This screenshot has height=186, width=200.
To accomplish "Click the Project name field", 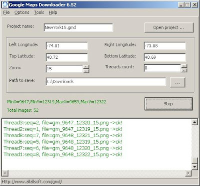I will coord(78,27).
